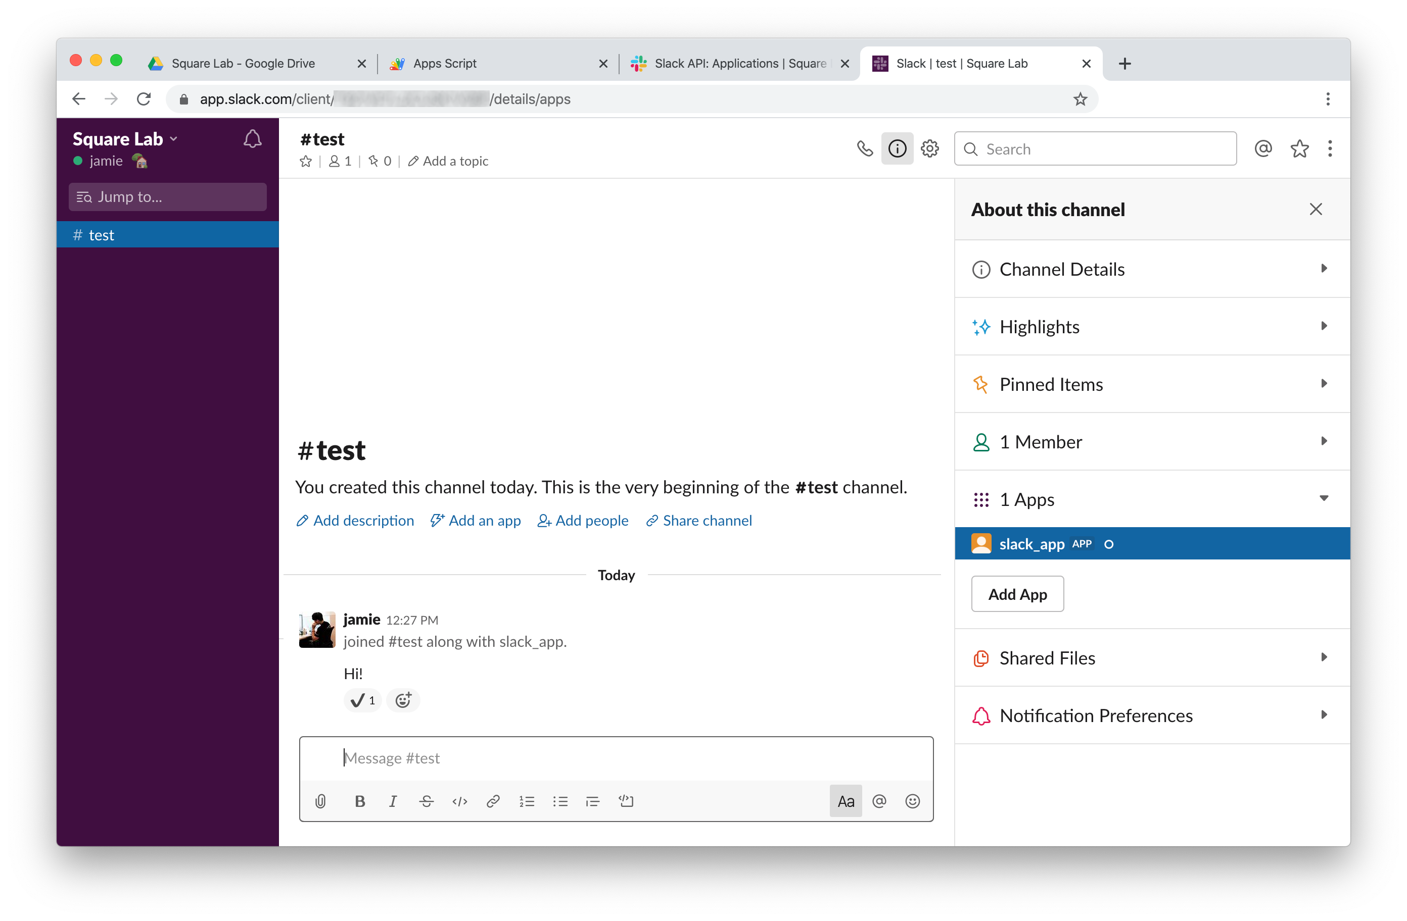This screenshot has height=921, width=1407.
Task: Click inside the Message #test input field
Action: (616, 758)
